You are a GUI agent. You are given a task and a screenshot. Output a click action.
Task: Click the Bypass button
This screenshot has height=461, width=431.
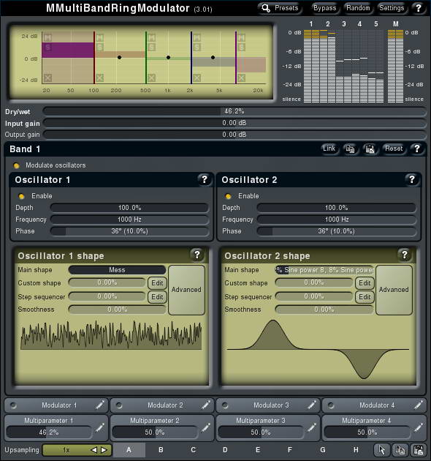[x=325, y=8]
